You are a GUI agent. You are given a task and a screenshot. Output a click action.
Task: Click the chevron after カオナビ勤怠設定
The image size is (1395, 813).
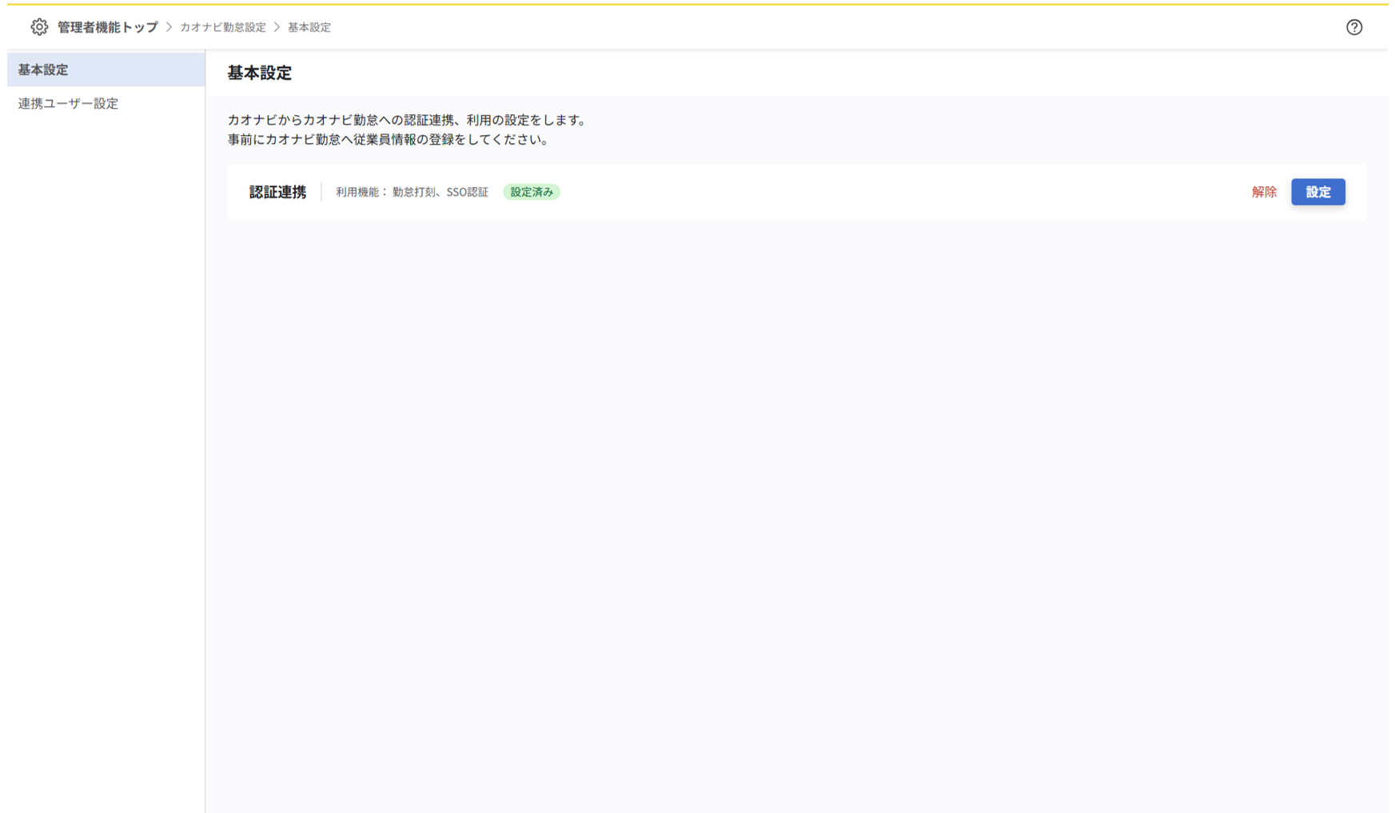277,27
